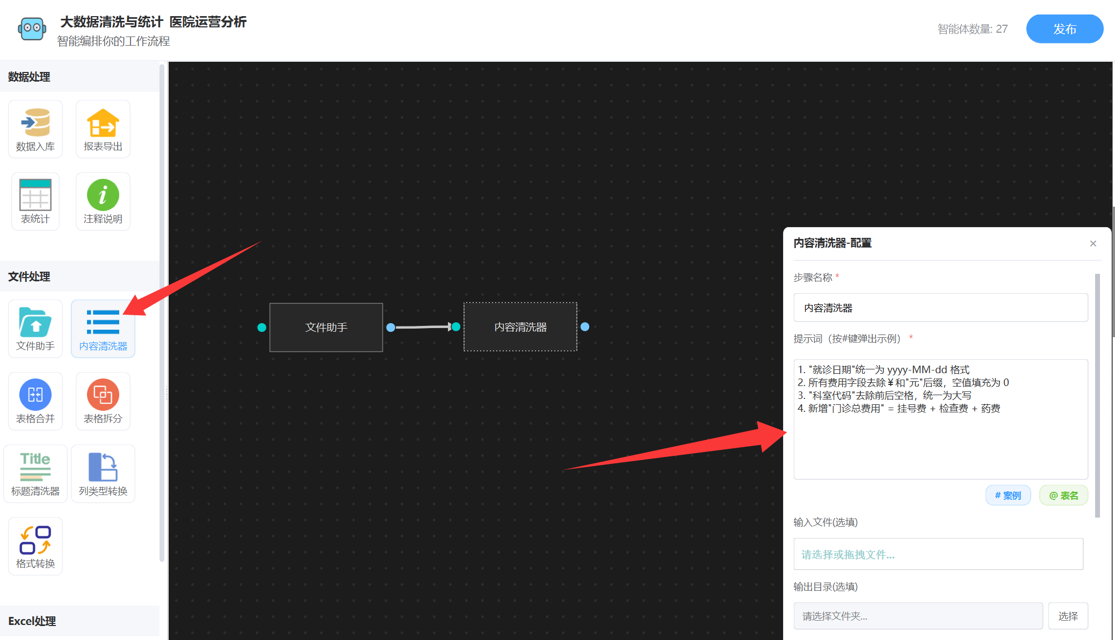This screenshot has width=1115, height=640.
Task: Open the 格式转换 format convert tool
Action: [35, 546]
